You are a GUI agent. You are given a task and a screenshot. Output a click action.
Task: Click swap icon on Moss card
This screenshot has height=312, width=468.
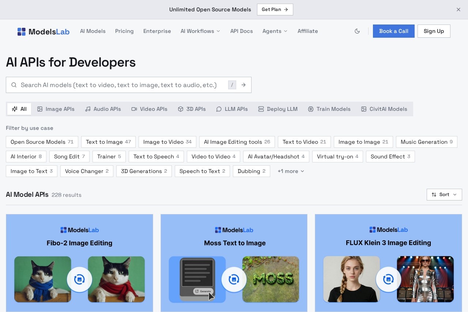point(234,279)
